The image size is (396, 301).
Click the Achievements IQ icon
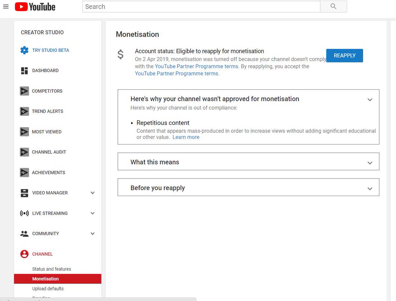pyautogui.click(x=24, y=173)
